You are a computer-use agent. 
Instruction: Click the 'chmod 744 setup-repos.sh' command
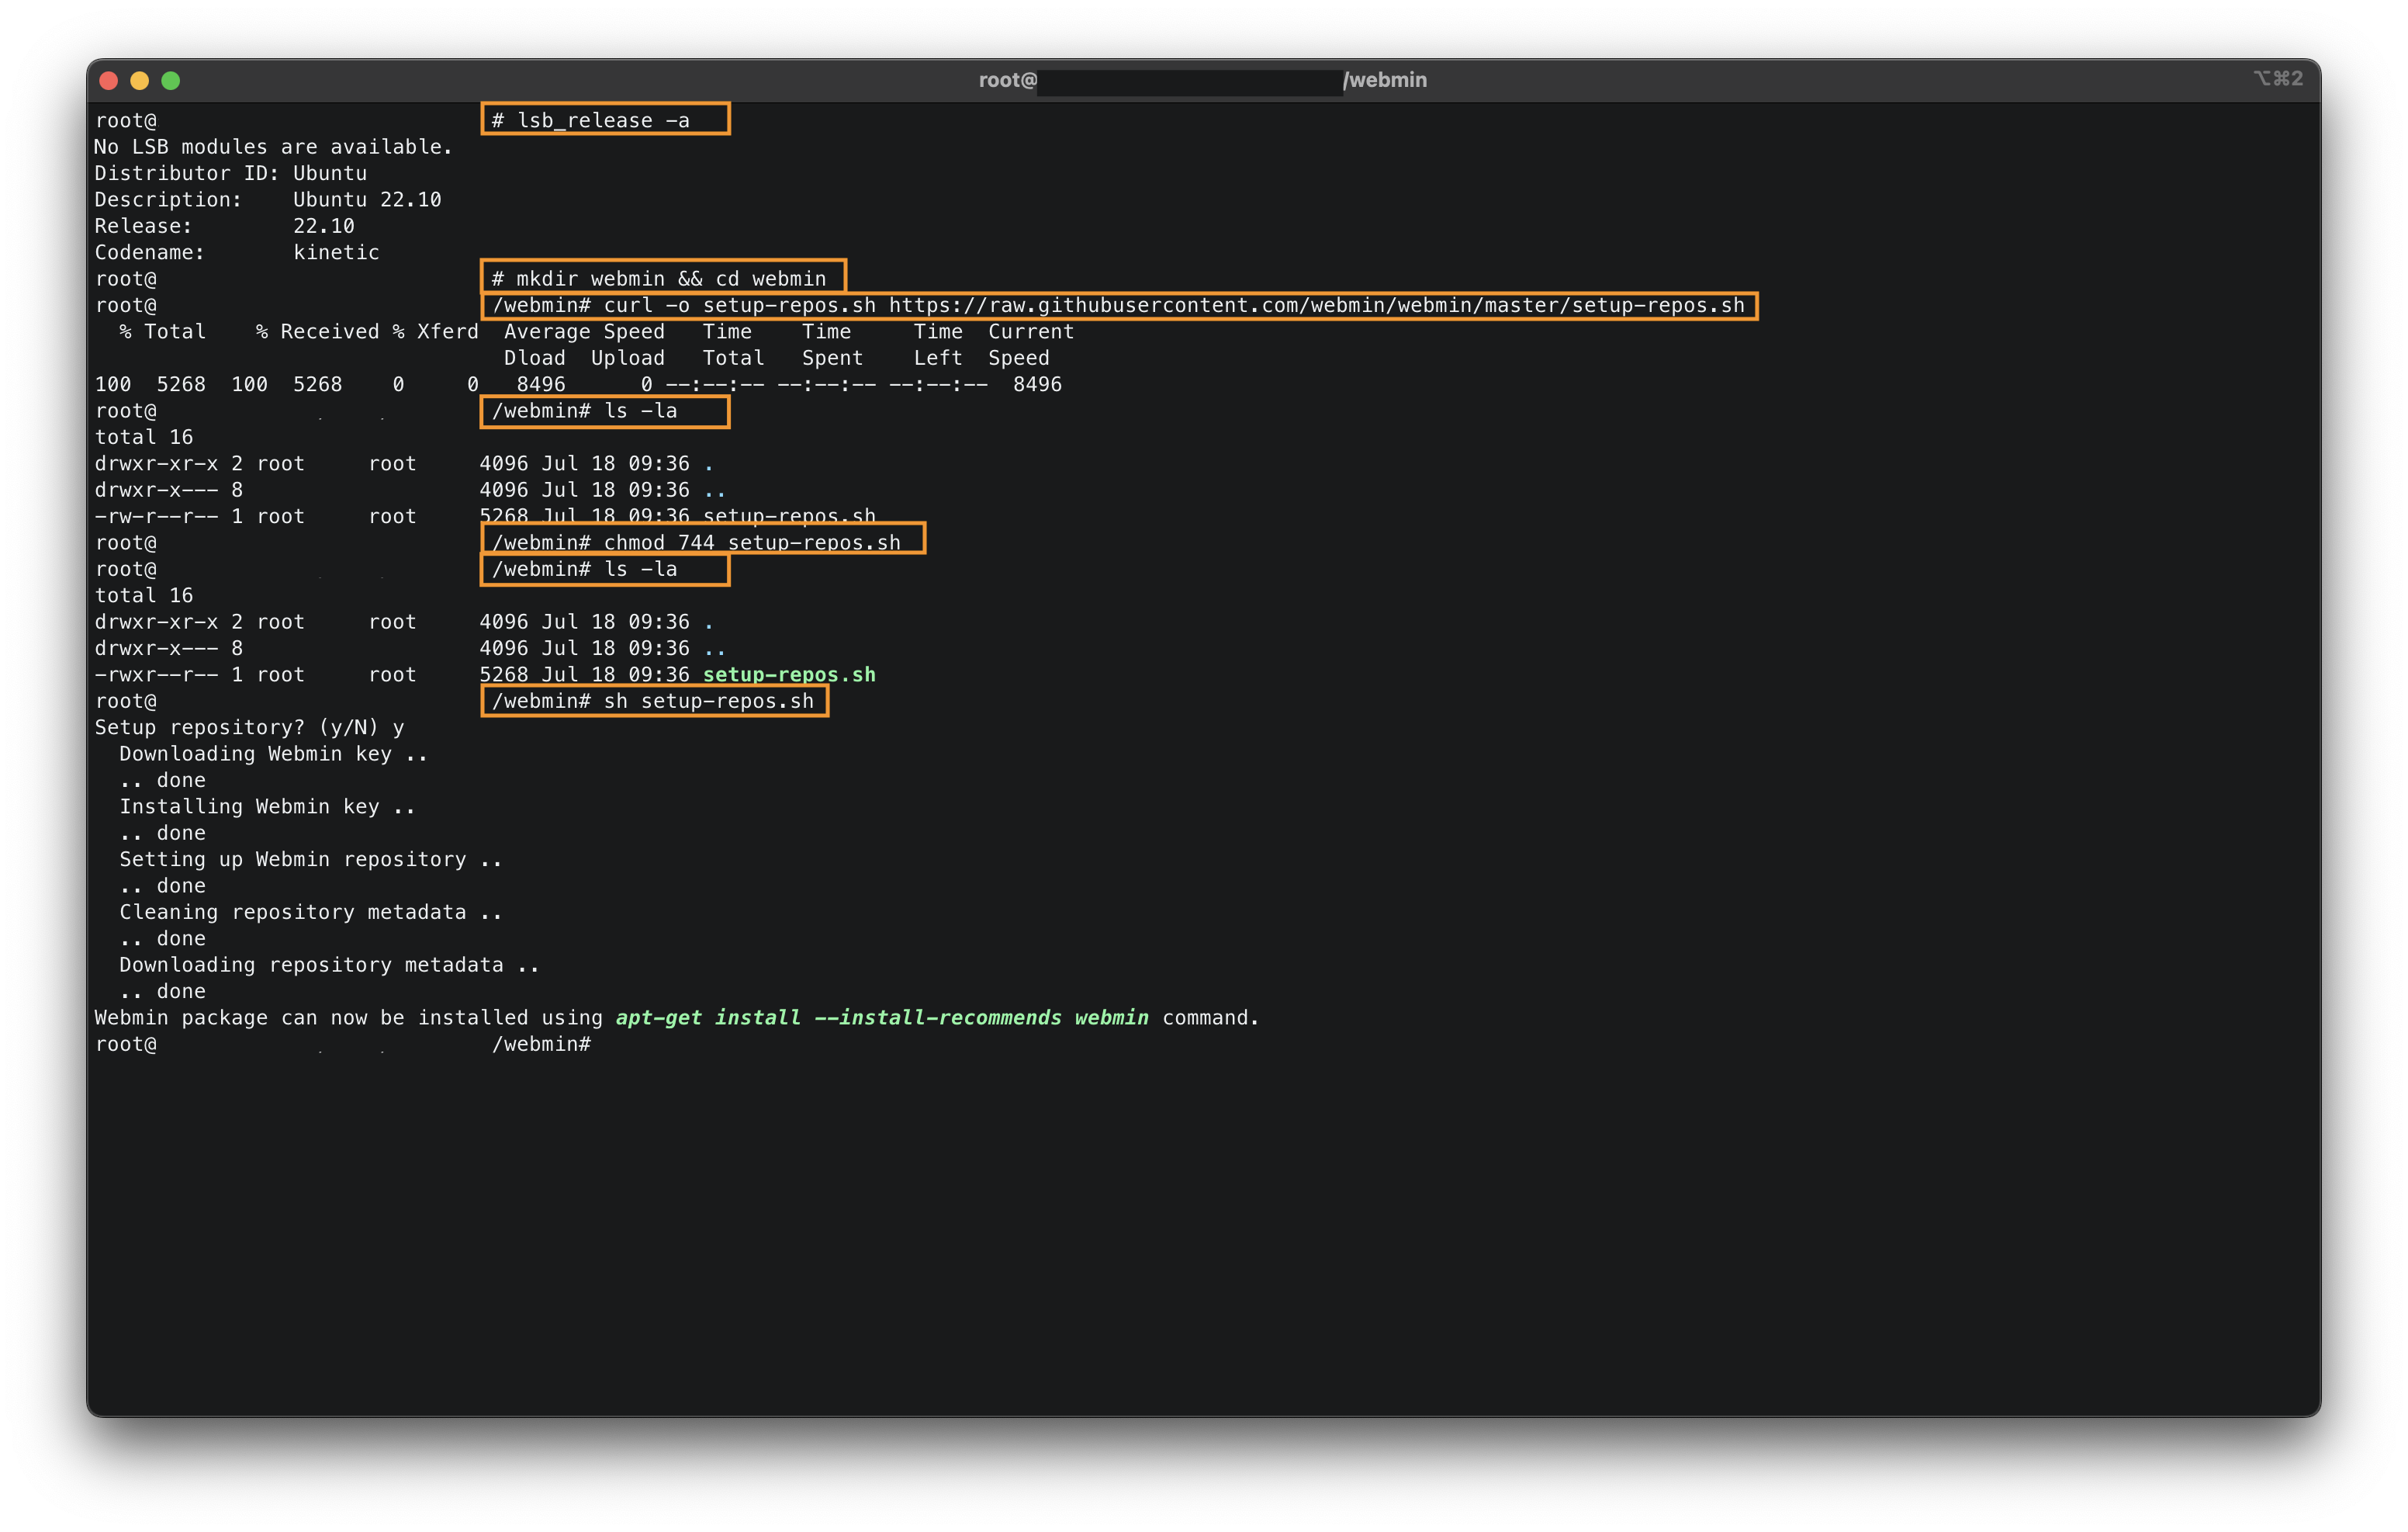point(752,542)
